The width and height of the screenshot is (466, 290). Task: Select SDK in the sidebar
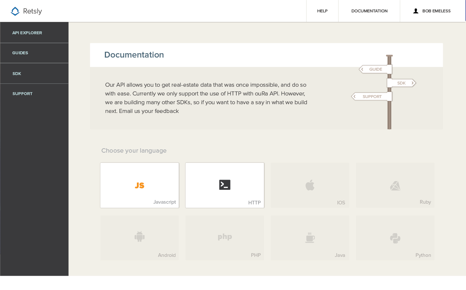coord(17,74)
